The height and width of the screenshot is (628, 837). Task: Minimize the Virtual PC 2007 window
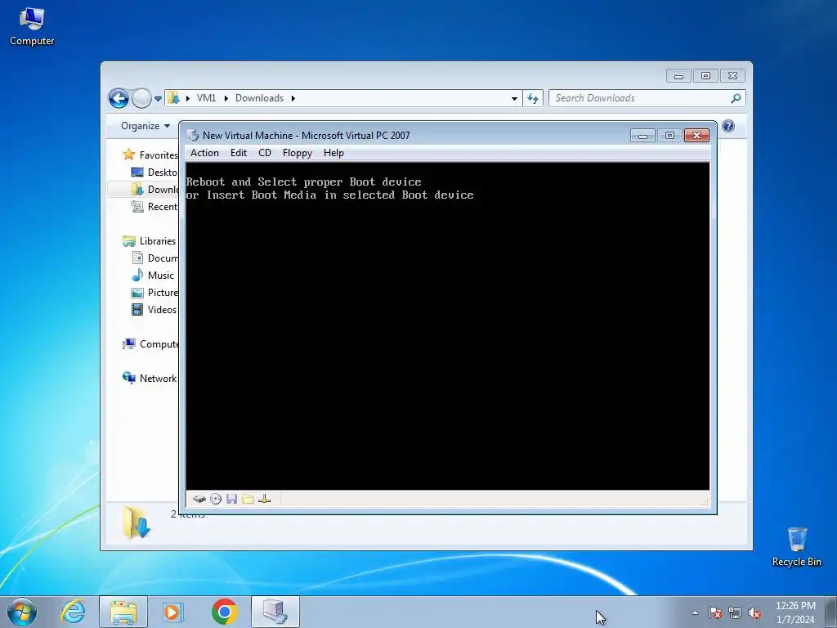tap(642, 136)
